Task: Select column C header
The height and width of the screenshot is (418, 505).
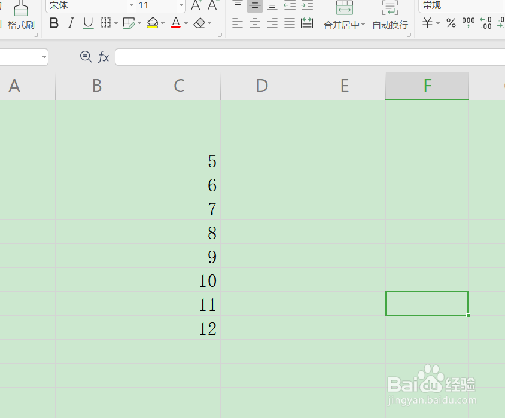Action: click(179, 86)
